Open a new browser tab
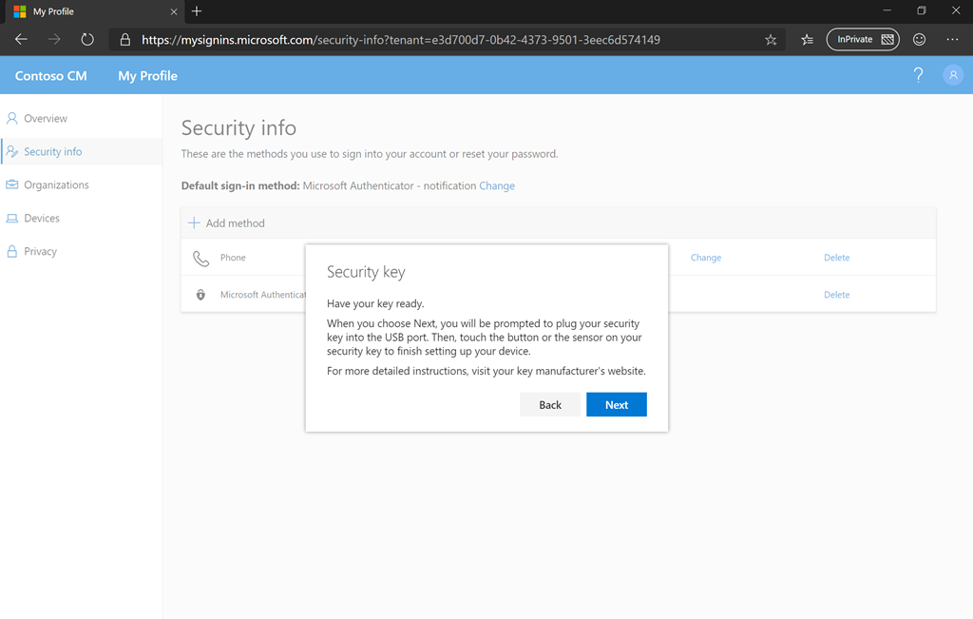Image resolution: width=973 pixels, height=619 pixels. coord(197,11)
